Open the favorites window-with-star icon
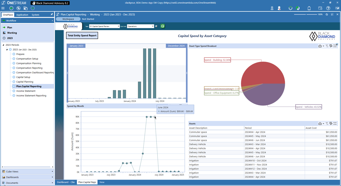Screen dimensions: 341x186 [x=320, y=8]
